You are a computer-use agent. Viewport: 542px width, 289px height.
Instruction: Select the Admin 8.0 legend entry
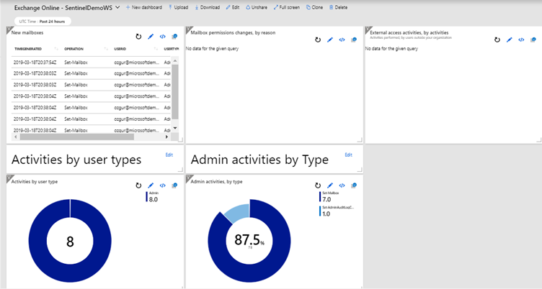tap(152, 197)
